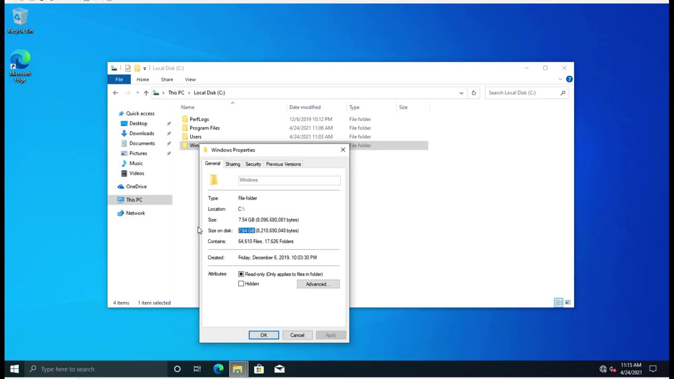Sort by the Type column header

[x=371, y=107]
